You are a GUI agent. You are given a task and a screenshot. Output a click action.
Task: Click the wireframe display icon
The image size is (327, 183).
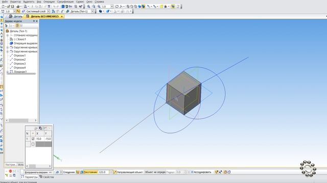(128, 7)
